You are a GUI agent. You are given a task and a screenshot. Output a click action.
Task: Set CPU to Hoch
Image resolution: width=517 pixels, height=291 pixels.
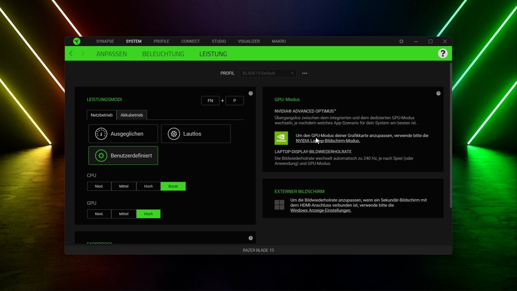coord(148,186)
